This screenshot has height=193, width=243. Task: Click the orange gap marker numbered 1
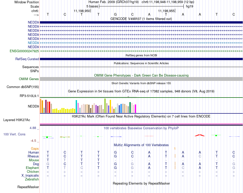pos(175,149)
